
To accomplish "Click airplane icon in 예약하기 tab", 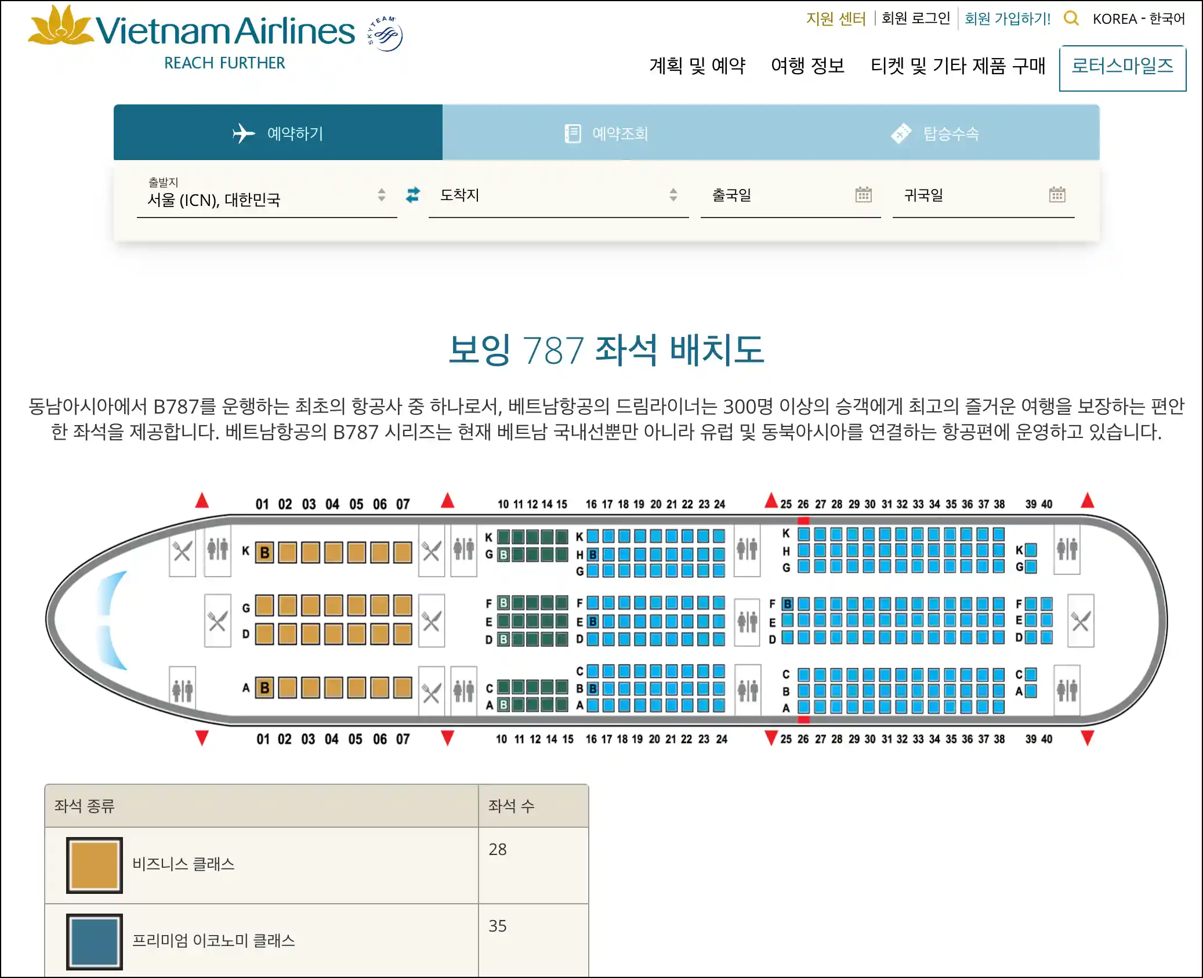I will [x=244, y=133].
